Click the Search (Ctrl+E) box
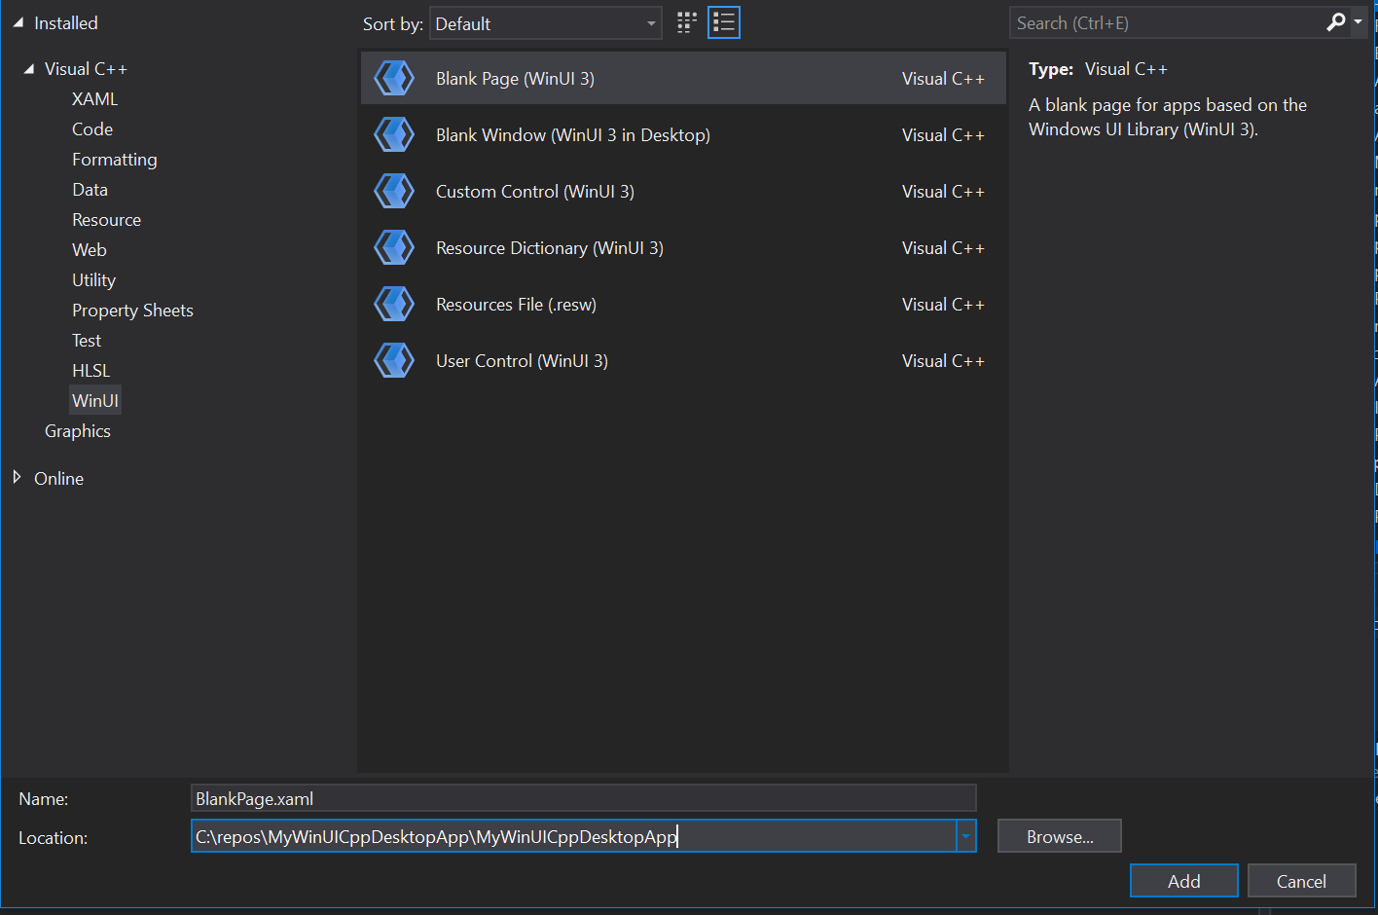The image size is (1378, 915). (x=1166, y=22)
